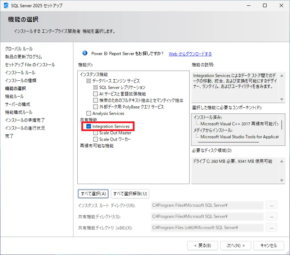Check the Scale Out ワーカー checkbox

point(95,139)
